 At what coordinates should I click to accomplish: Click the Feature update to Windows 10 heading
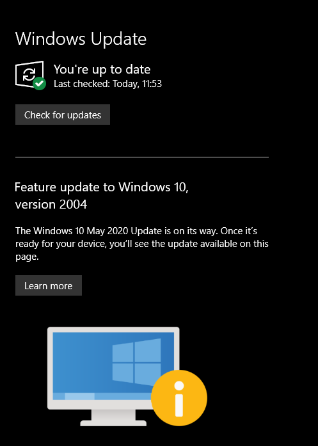102,187
